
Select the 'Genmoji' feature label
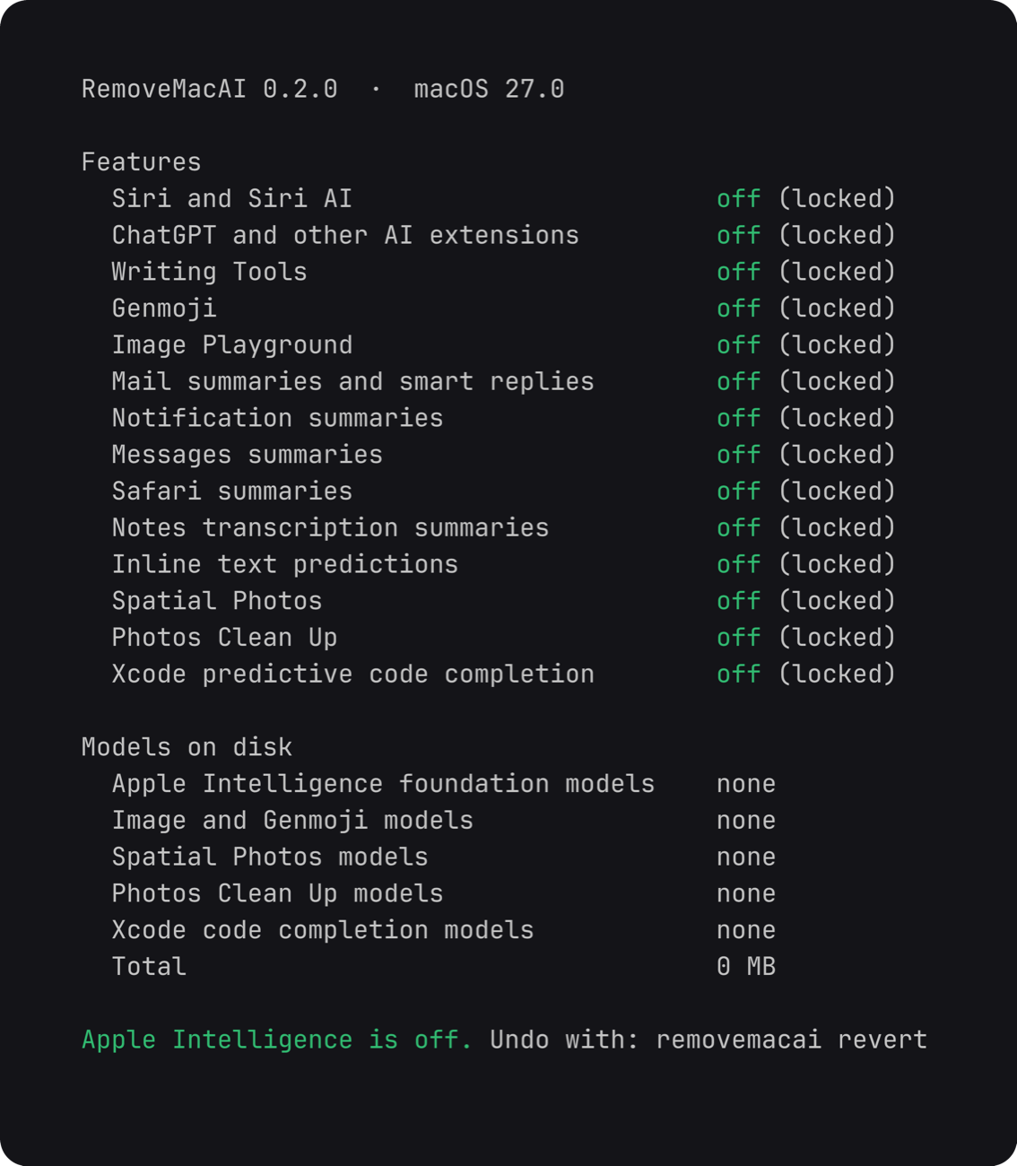click(164, 309)
